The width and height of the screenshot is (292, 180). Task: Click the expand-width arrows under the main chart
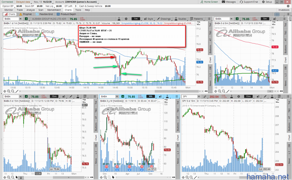coord(206,91)
